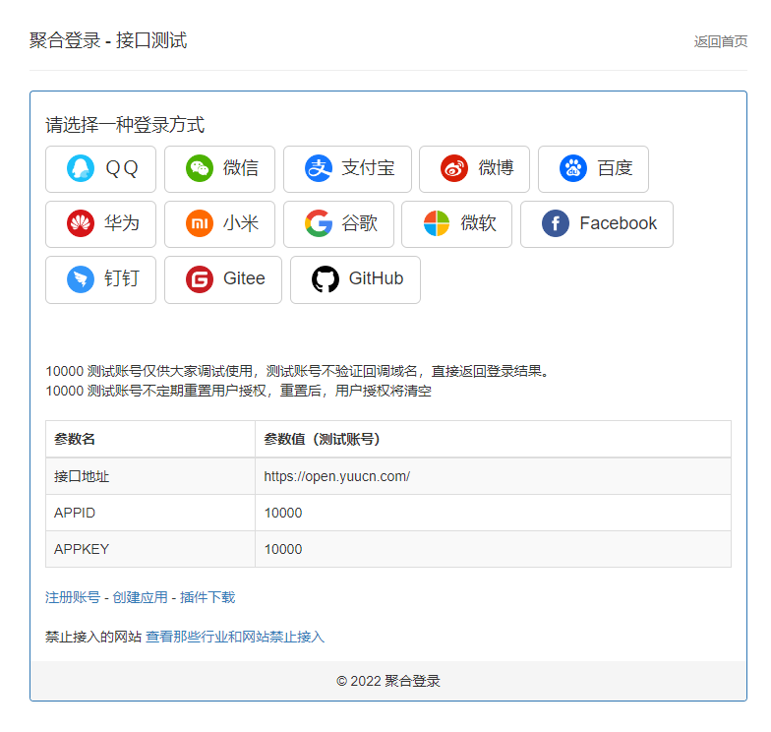This screenshot has width=771, height=732.
Task: Click the 禁止接入的网站 label text
Action: (93, 637)
